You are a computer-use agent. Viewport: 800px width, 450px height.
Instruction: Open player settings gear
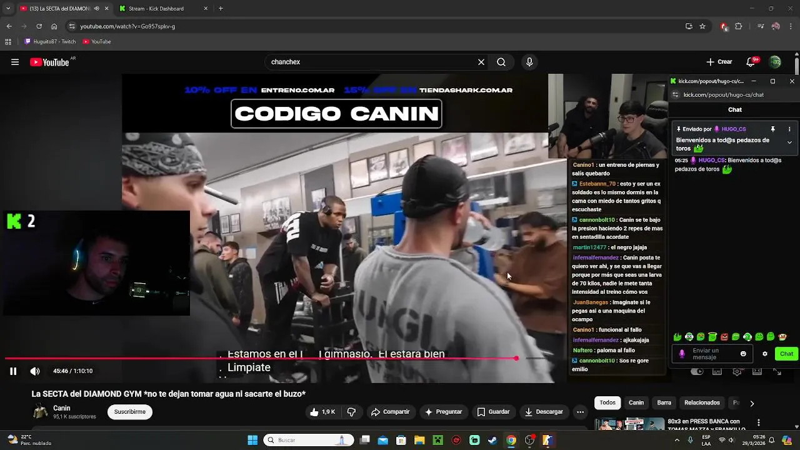click(737, 372)
